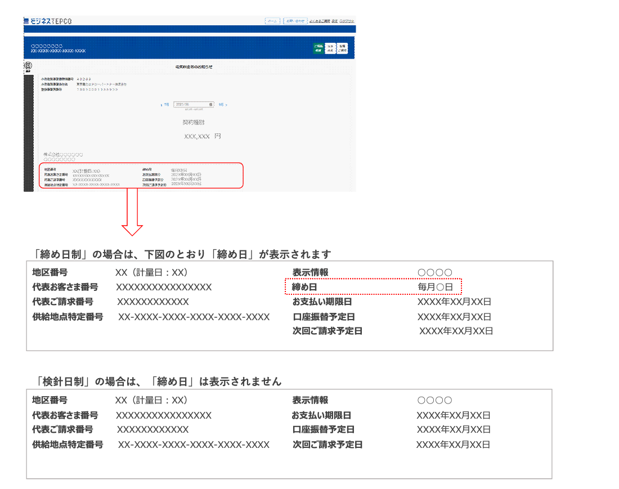The height and width of the screenshot is (489, 619).
Task: Click 地区番号 in the 締め日制 example
Action: tap(50, 272)
